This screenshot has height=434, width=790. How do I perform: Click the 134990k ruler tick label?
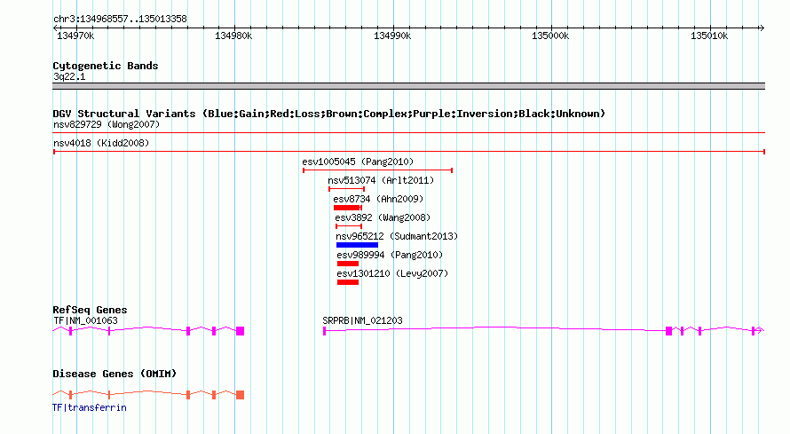(x=392, y=36)
